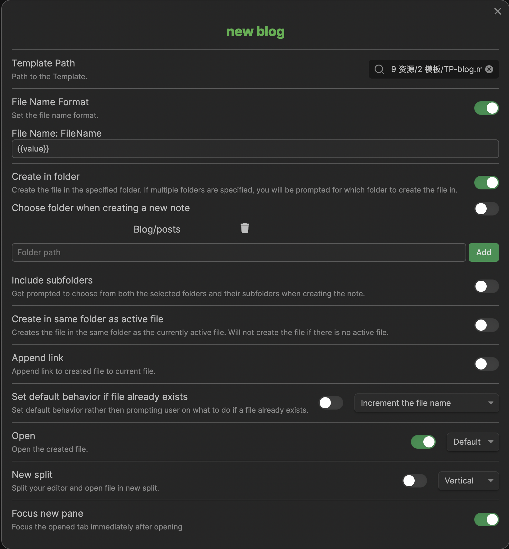
Task: Delete the Blog/posts folder entry
Action: 245,228
